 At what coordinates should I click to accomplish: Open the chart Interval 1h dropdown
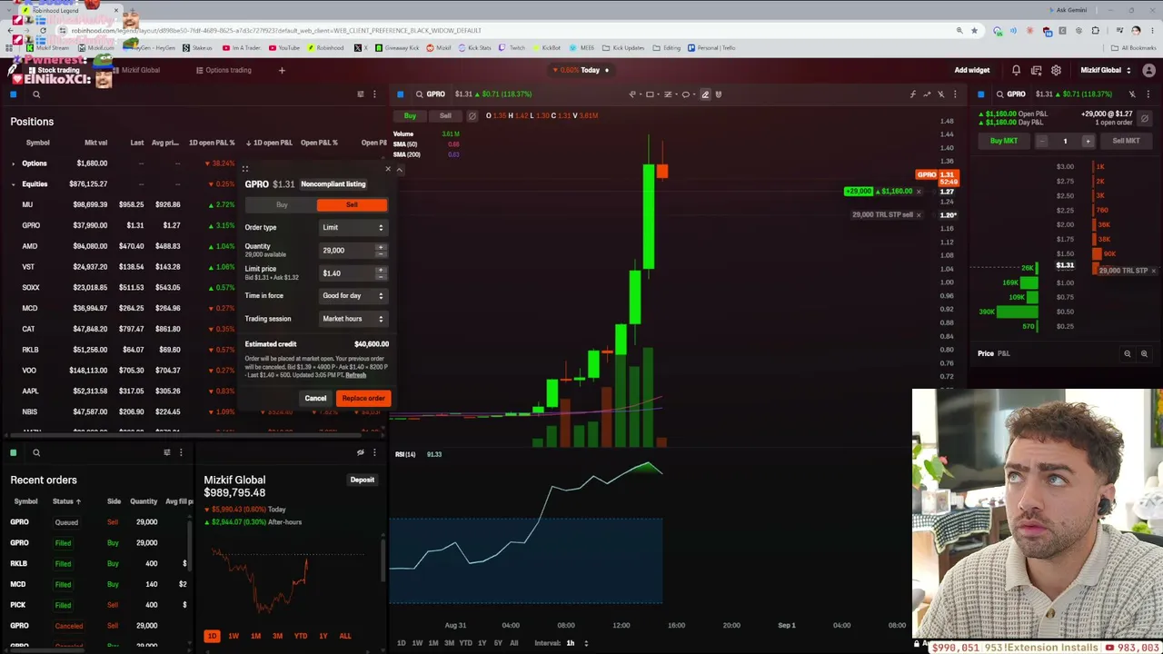pos(576,643)
